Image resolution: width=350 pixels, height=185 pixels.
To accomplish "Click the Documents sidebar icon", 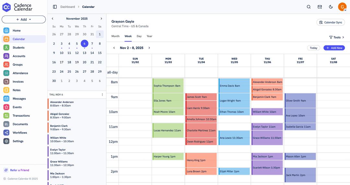I will 6,124.
